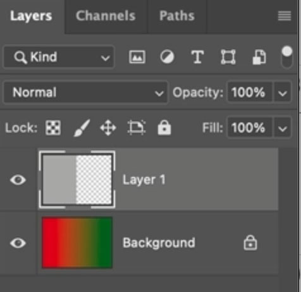Expand the Opacity slider arrow
Viewport: 301px width, 292px height.
[x=283, y=93]
